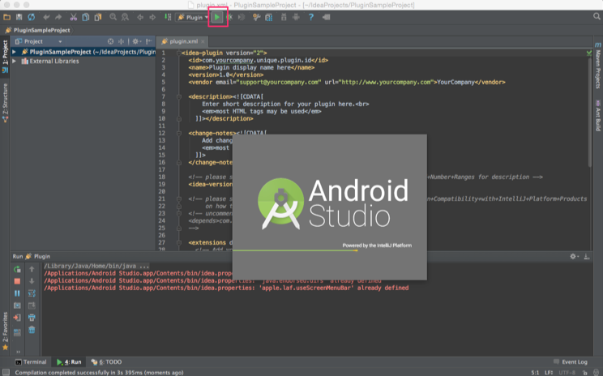The width and height of the screenshot is (603, 376).
Task: Click the Redo arrow in the toolbar
Action: pyautogui.click(x=58, y=17)
